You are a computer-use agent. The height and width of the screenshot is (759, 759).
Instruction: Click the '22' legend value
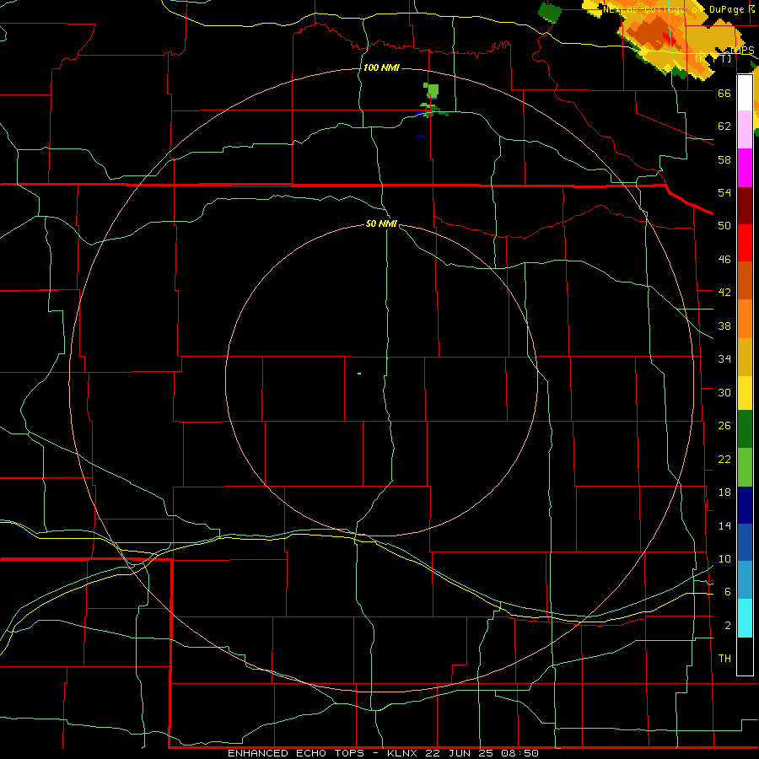point(724,459)
